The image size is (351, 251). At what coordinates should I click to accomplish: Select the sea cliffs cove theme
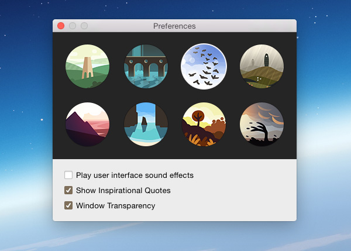coord(146,124)
